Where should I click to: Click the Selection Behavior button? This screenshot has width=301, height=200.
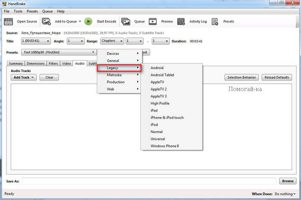click(x=242, y=77)
